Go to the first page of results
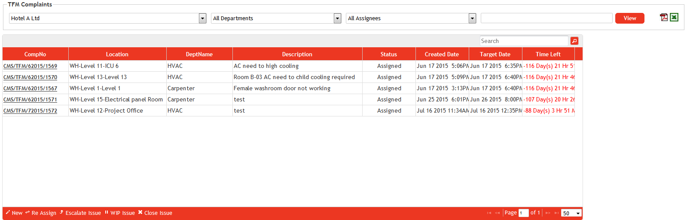The width and height of the screenshot is (687, 220). (489, 213)
